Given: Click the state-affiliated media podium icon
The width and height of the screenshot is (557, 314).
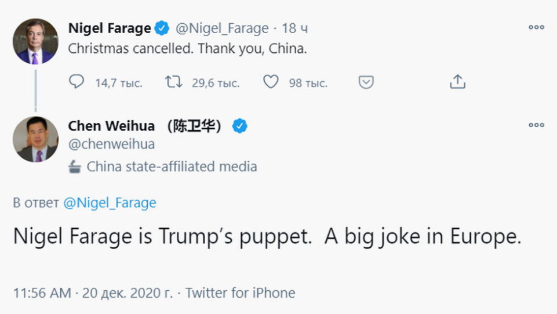Looking at the screenshot, I should (x=75, y=167).
